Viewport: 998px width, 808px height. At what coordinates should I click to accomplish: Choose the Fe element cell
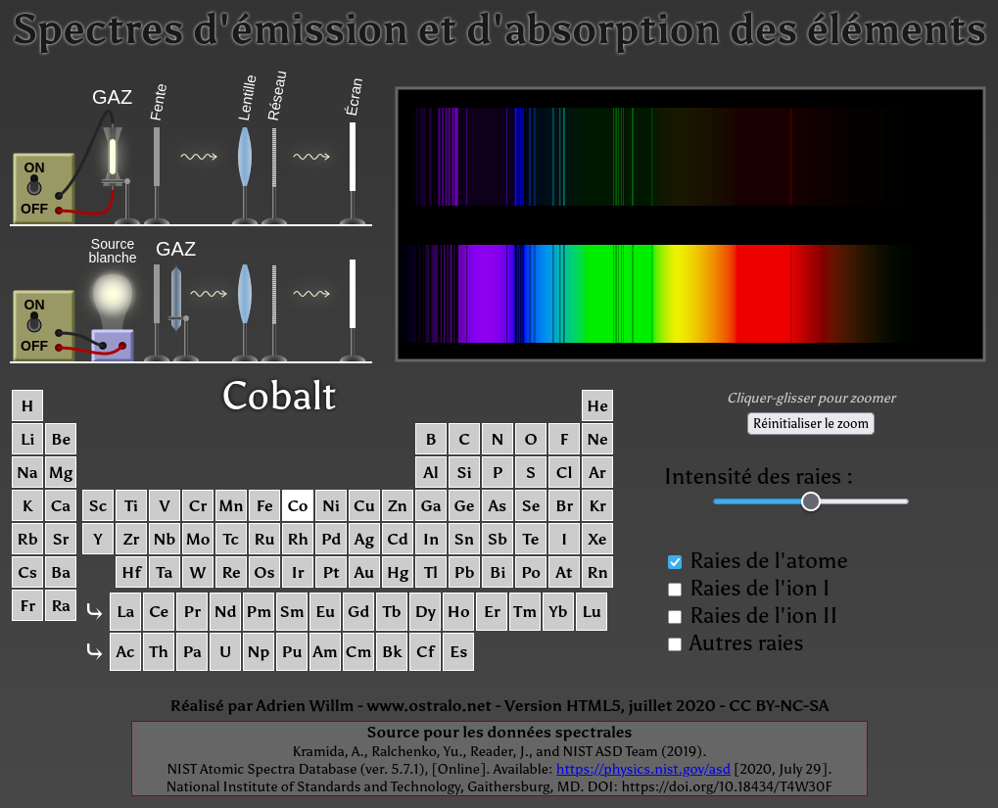coord(264,506)
